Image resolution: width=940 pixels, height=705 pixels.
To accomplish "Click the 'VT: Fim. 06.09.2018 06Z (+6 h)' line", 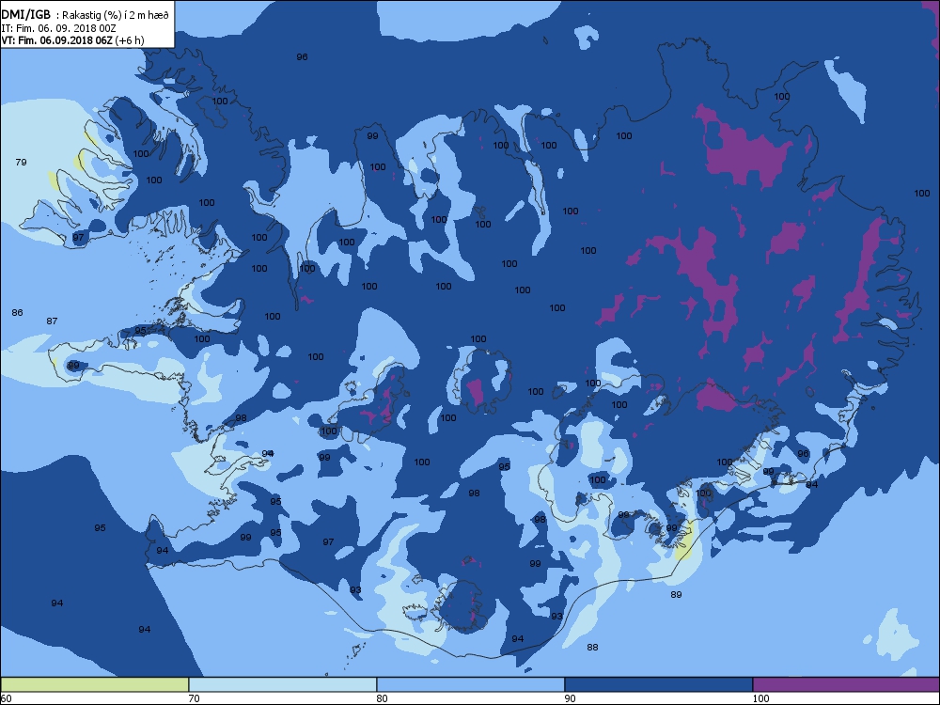I will (72, 40).
